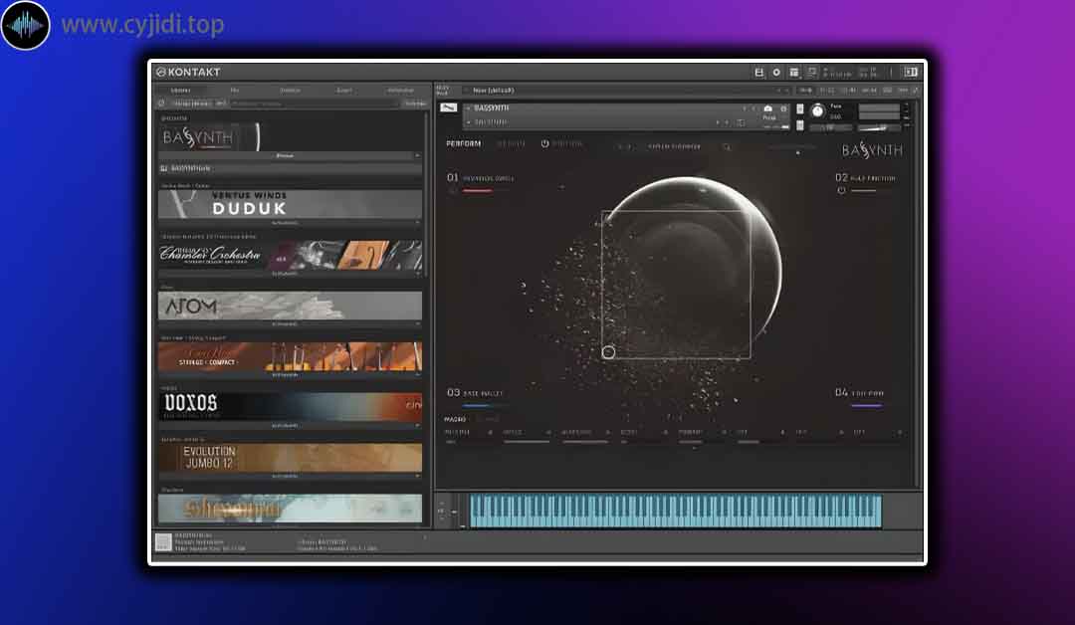Viewport: 1075px width, 625px height.
Task: Click the side panel icon in the Kontakt header's right corner
Action: click(911, 72)
